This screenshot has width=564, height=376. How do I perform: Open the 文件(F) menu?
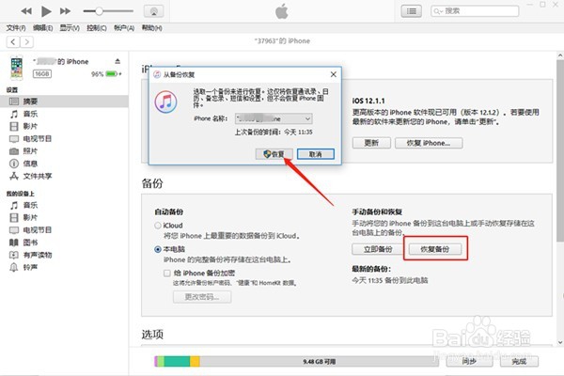(x=16, y=27)
